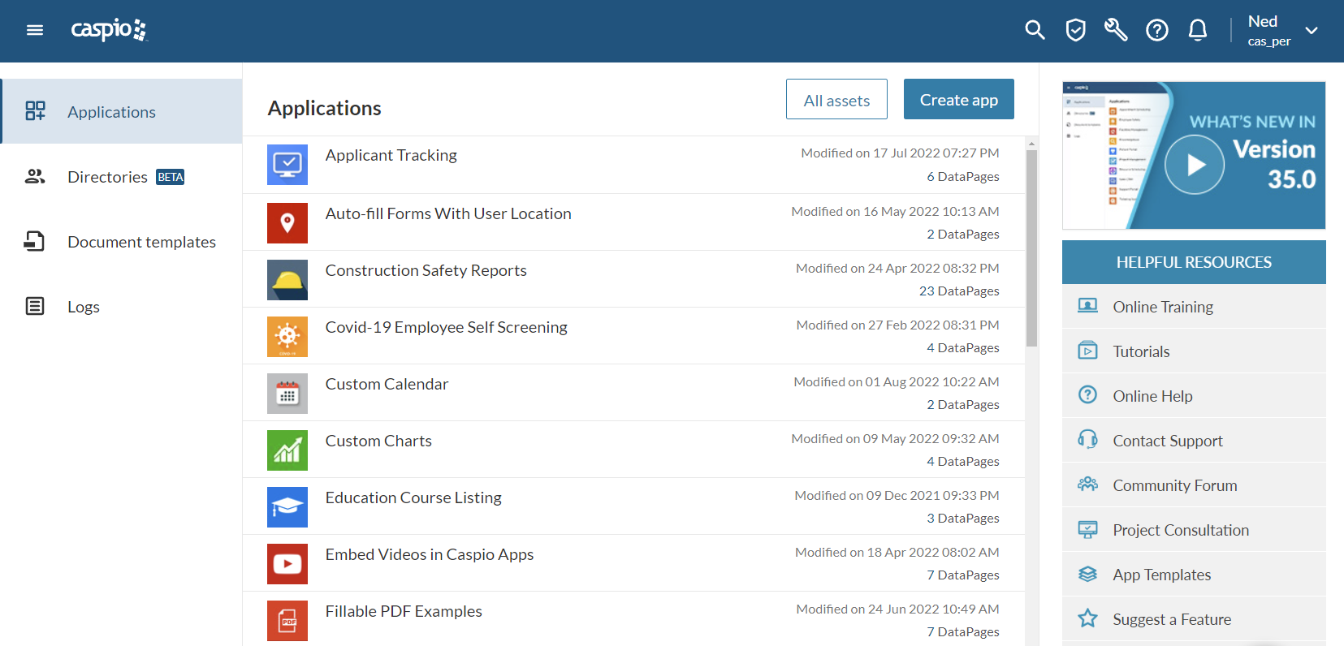Screen dimensions: 1344x646
Task: Open Logs from the sidebar
Action: [x=84, y=307]
